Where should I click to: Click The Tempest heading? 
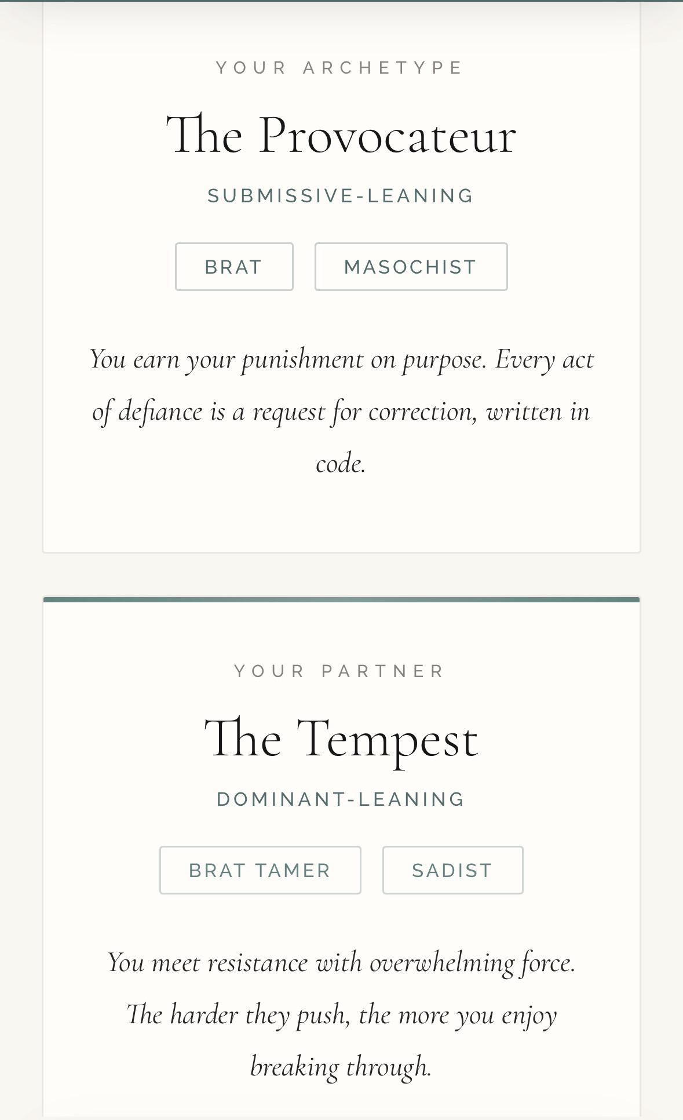click(341, 739)
